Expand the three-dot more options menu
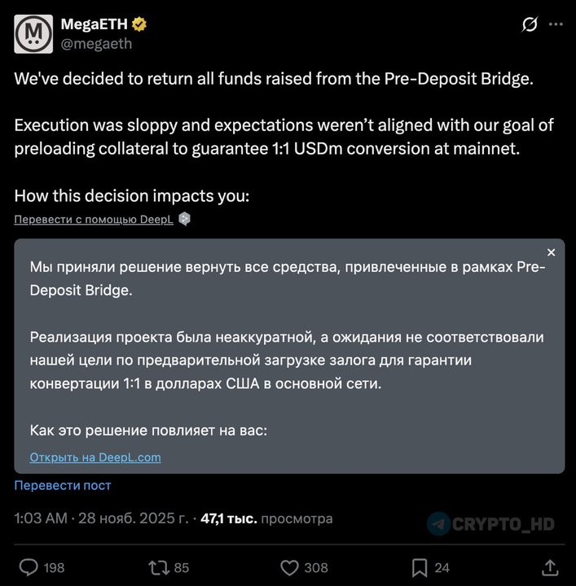Image resolution: width=576 pixels, height=586 pixels. [x=556, y=25]
